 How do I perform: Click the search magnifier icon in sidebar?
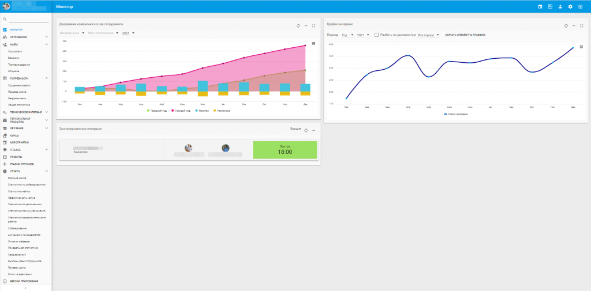click(5, 19)
